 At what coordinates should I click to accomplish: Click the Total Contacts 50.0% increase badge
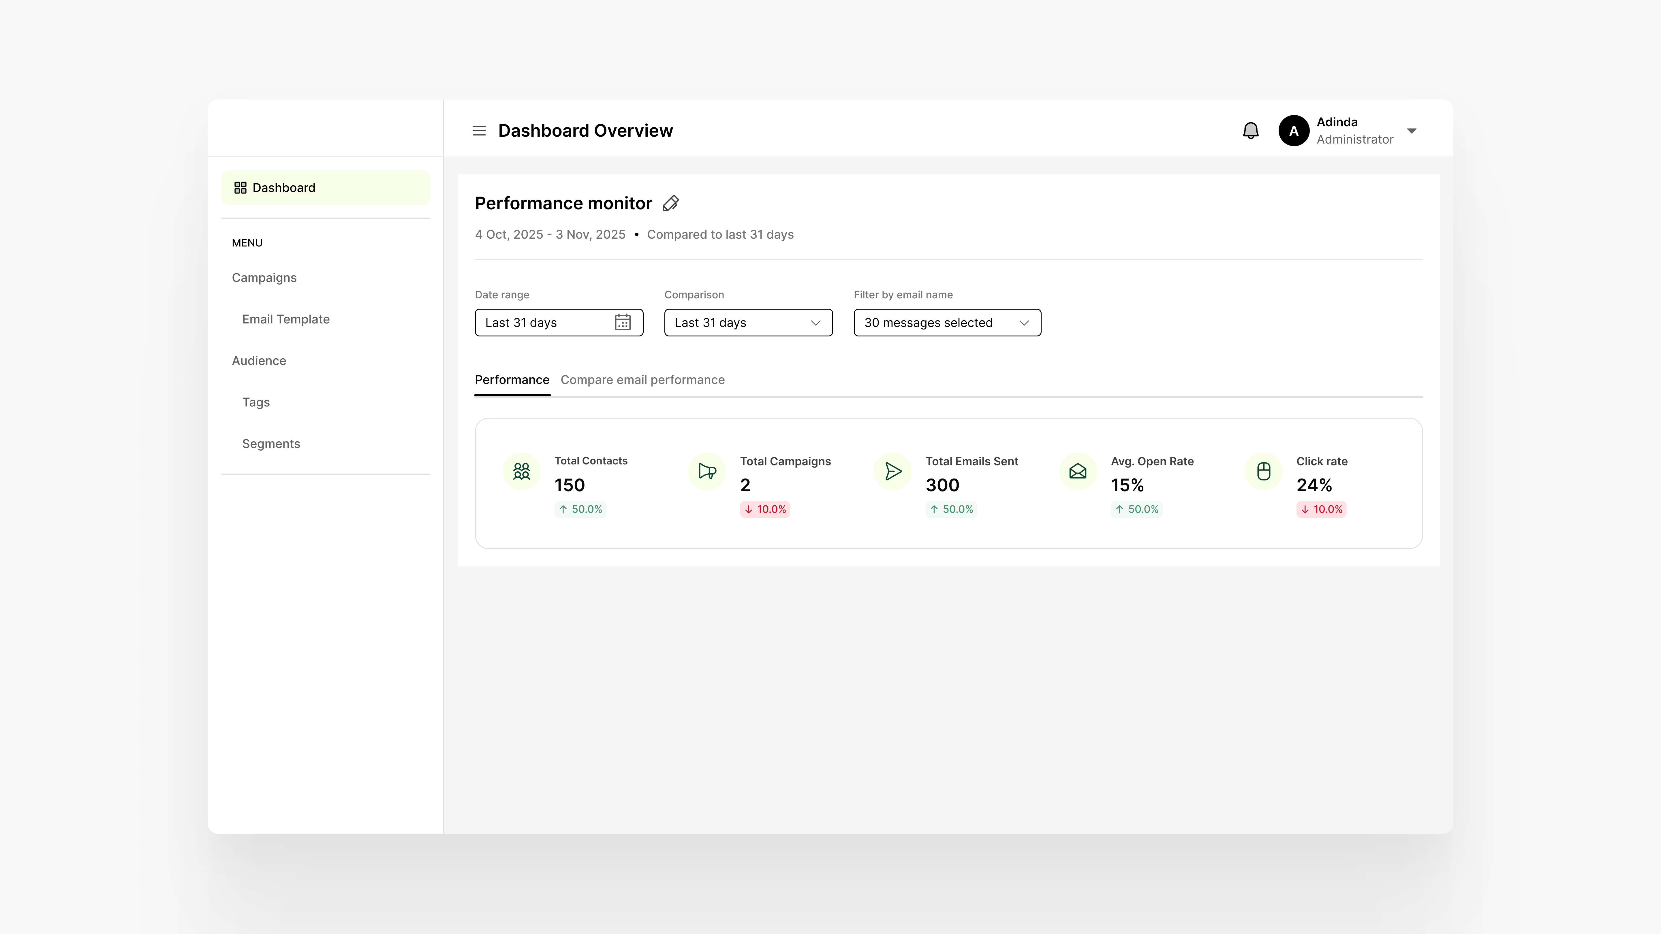(580, 509)
